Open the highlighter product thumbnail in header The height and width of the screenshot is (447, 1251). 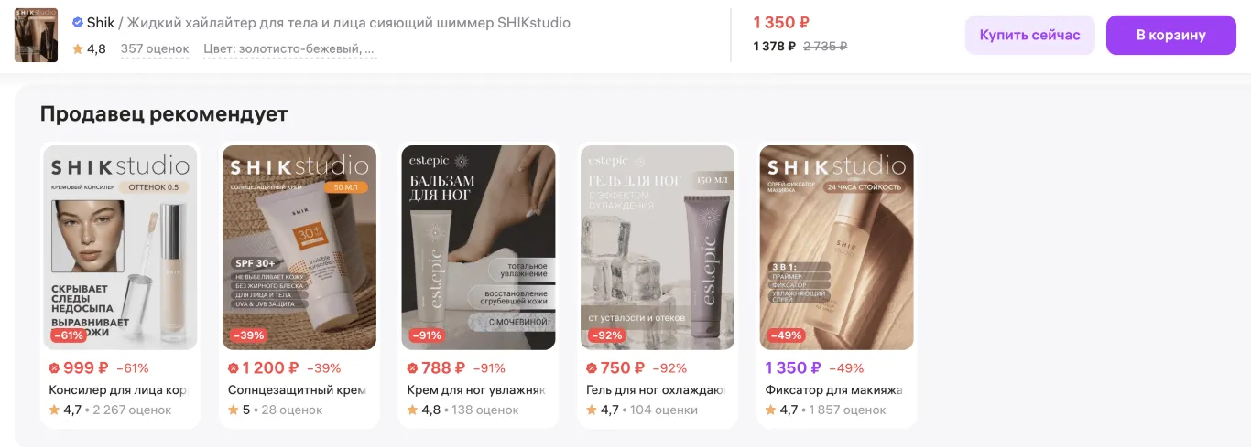[37, 36]
